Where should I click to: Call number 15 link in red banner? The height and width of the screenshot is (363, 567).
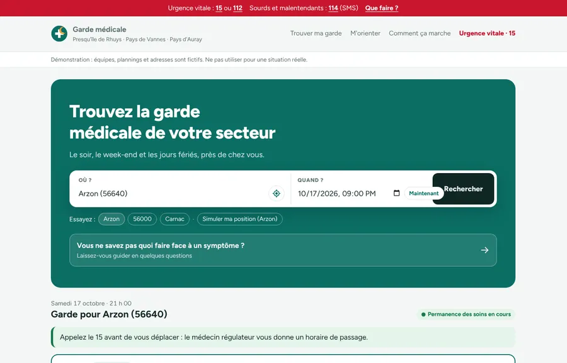(219, 8)
